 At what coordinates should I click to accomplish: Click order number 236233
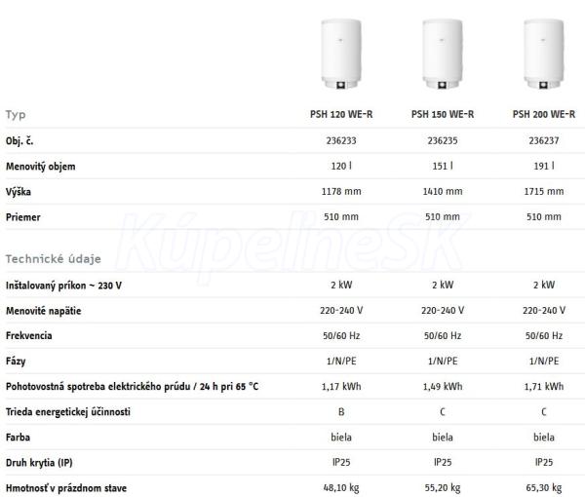341,141
